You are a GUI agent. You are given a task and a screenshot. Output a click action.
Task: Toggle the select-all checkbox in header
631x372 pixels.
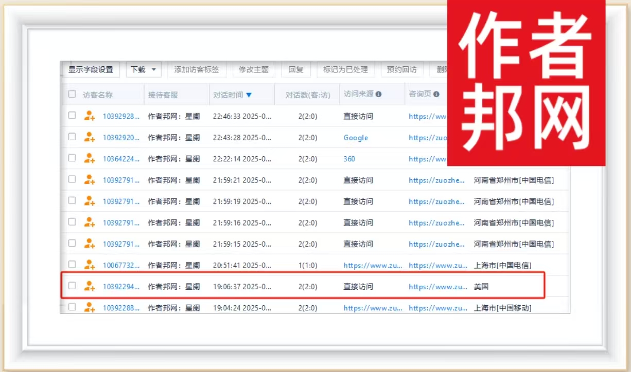click(72, 94)
